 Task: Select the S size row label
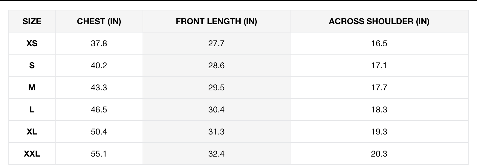(32, 66)
